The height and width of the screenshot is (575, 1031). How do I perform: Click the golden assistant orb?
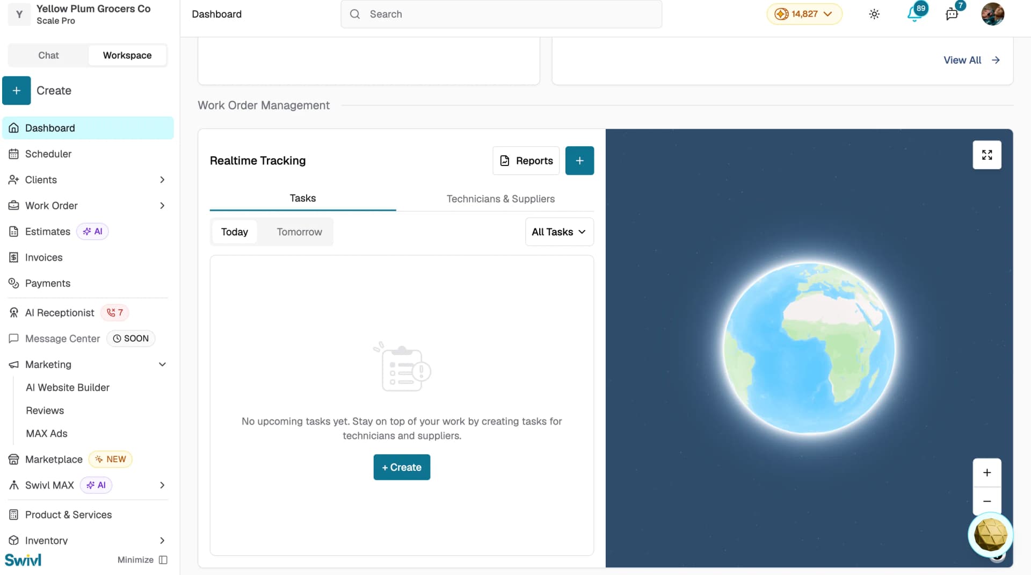coord(990,534)
